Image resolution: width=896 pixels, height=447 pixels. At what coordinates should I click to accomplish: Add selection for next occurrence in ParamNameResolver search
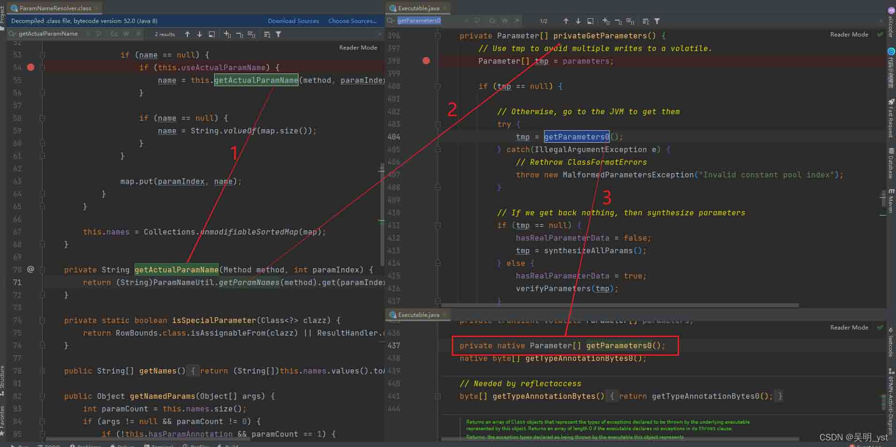(227, 34)
